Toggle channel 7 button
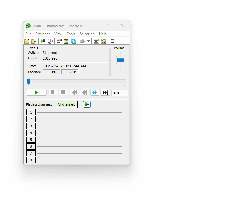 [x=31, y=153]
